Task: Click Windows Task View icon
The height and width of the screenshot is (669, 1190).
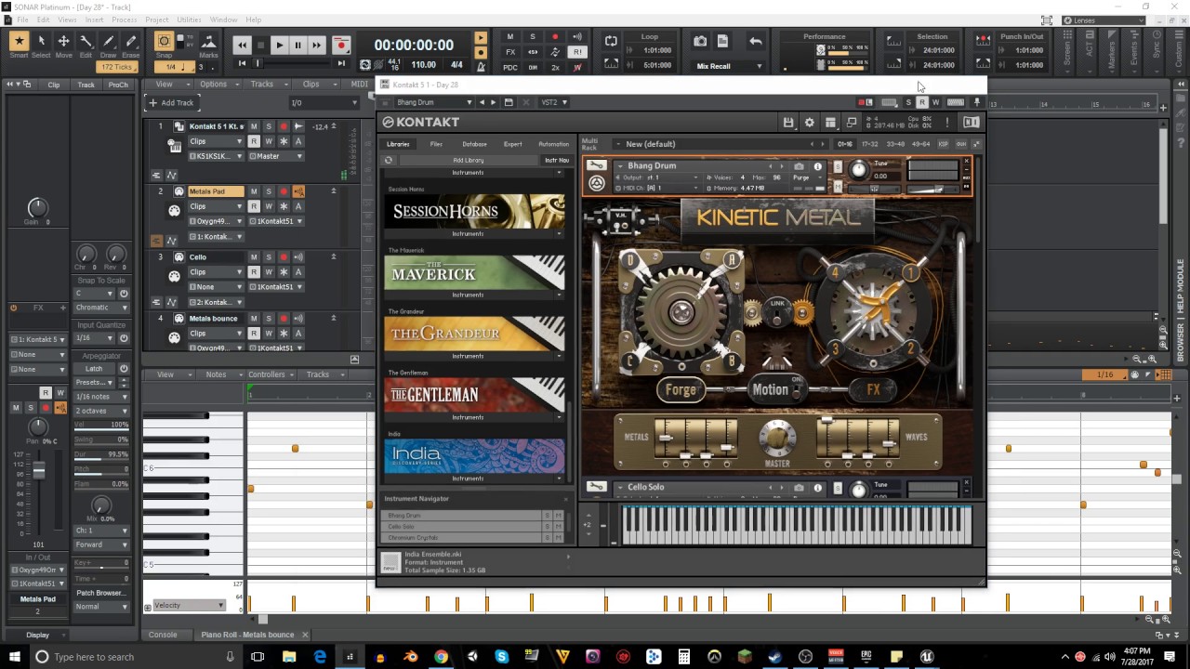Action: pos(258,657)
